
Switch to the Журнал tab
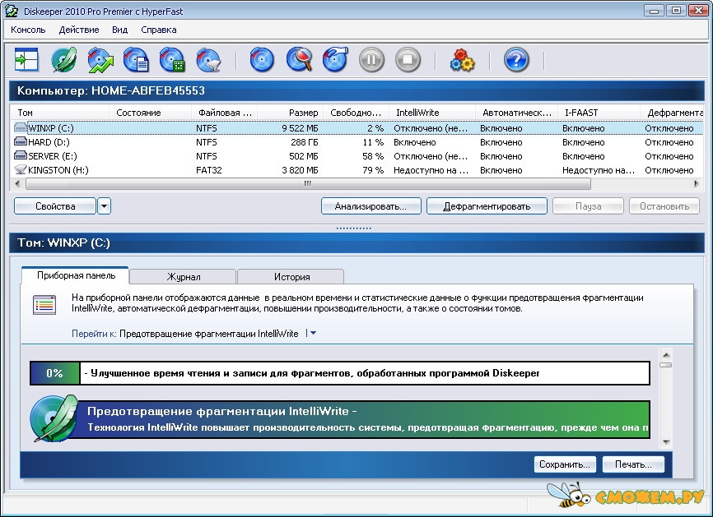pyautogui.click(x=184, y=276)
